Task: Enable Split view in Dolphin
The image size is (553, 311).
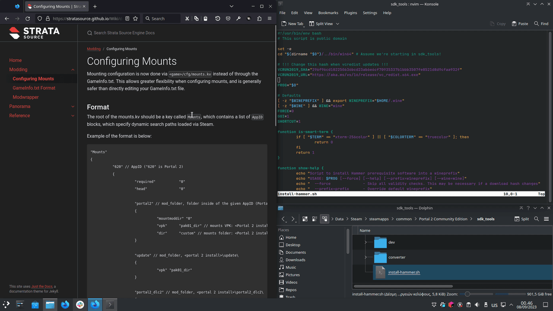Action: click(522, 219)
